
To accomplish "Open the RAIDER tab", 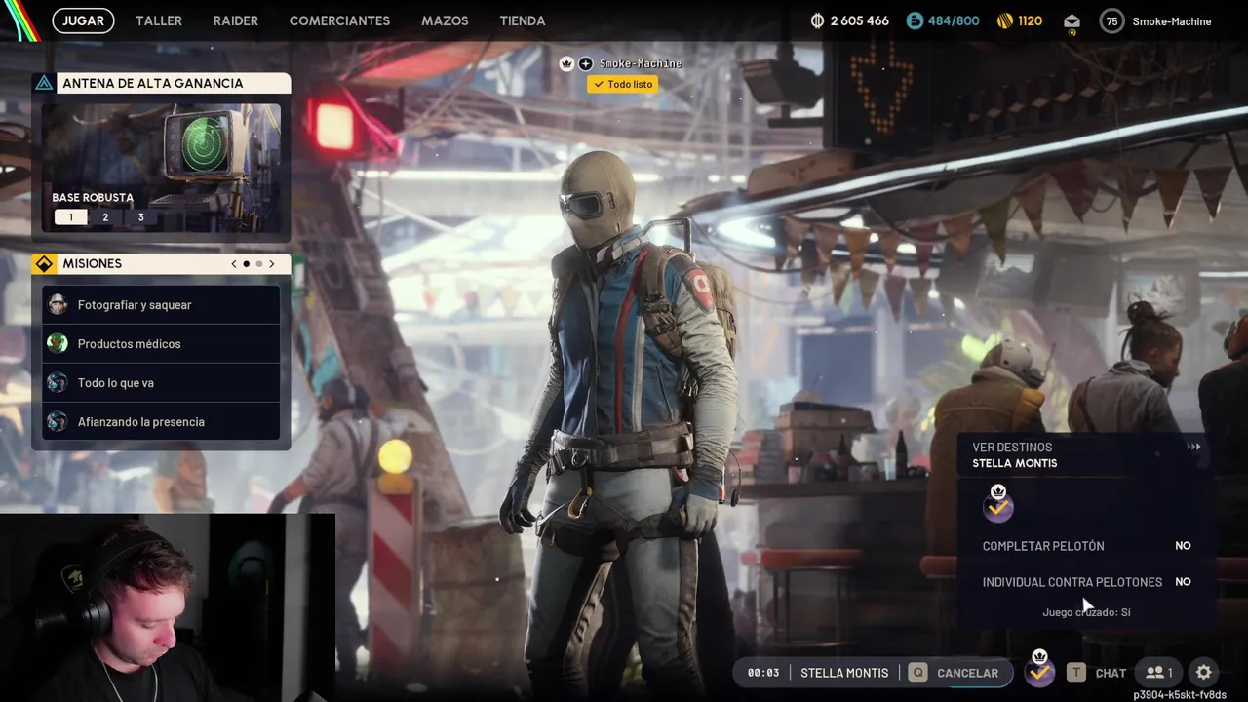I will pos(236,20).
